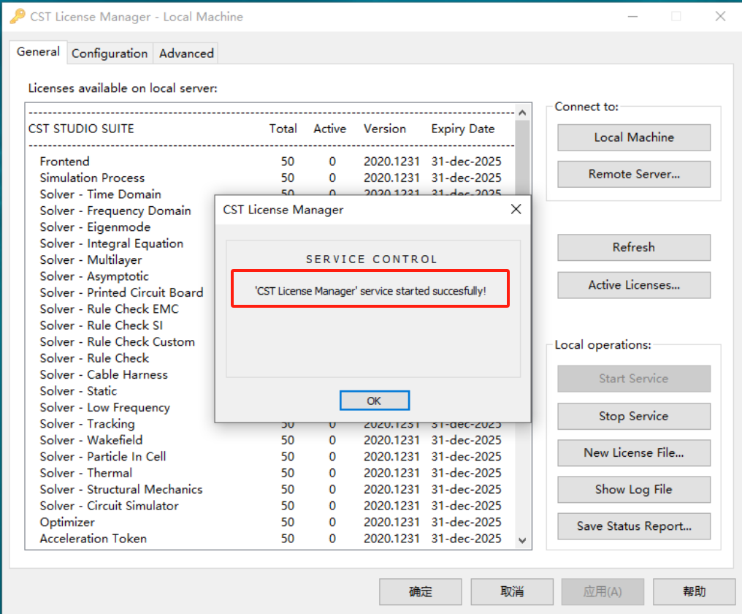Close the main License Manager window
The width and height of the screenshot is (742, 614).
(720, 17)
